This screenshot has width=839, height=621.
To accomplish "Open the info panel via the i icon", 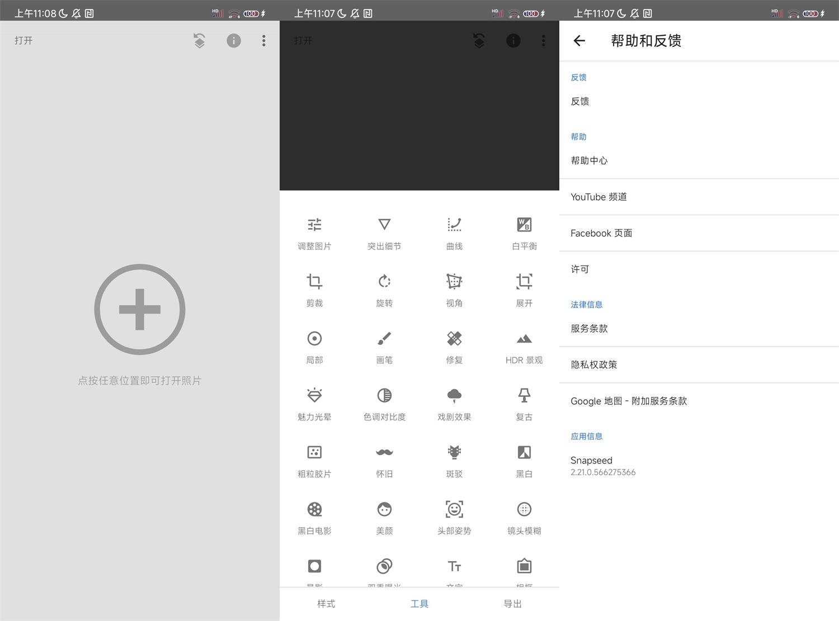I will [x=513, y=40].
